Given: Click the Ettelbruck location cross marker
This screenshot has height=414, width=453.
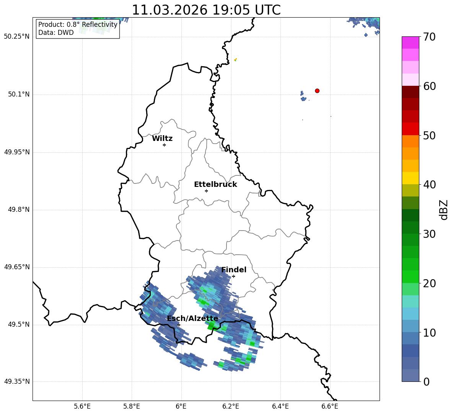Looking at the screenshot, I should (x=206, y=191).
